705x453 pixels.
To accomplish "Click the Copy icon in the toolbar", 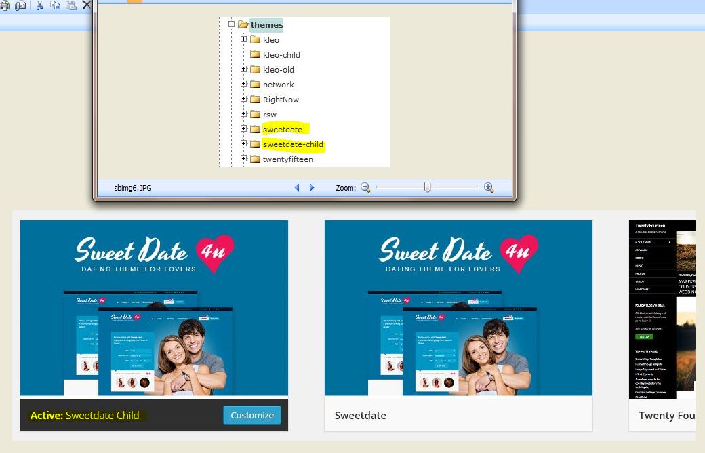I will pyautogui.click(x=56, y=5).
